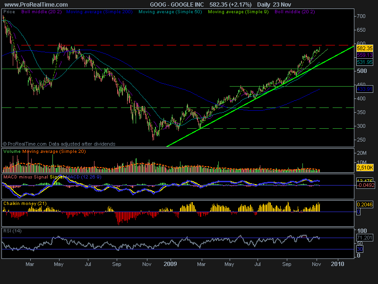Select the yellow 582.35 last-price tag
Screen dimensions: 378x284
click(x=365, y=48)
